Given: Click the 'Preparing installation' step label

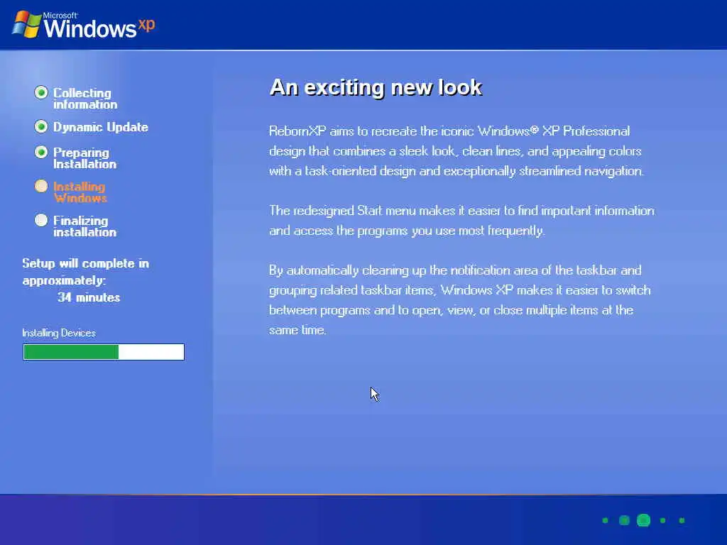Looking at the screenshot, I should 85,158.
